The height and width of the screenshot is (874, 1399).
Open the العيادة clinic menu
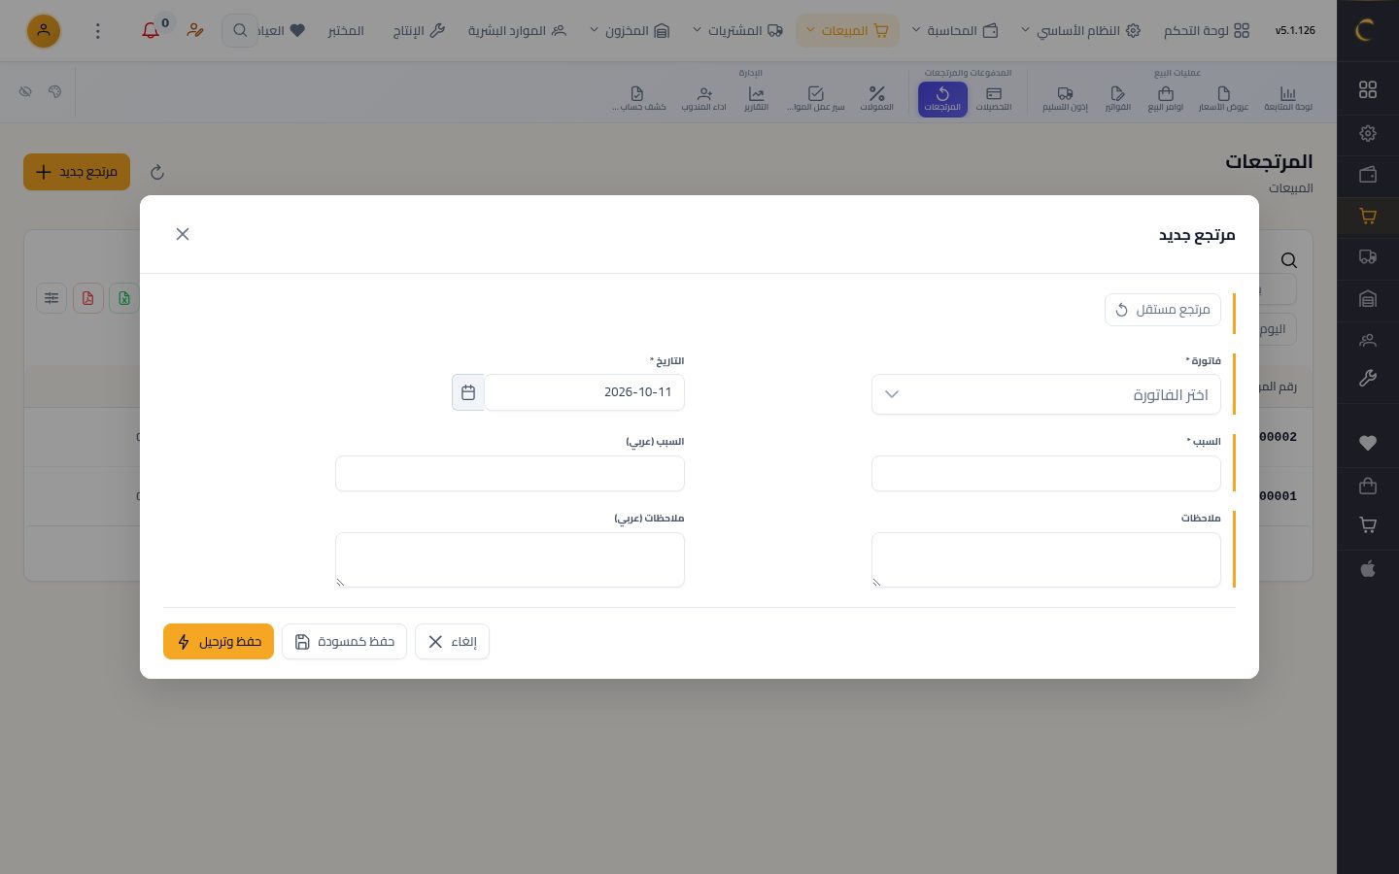click(281, 30)
